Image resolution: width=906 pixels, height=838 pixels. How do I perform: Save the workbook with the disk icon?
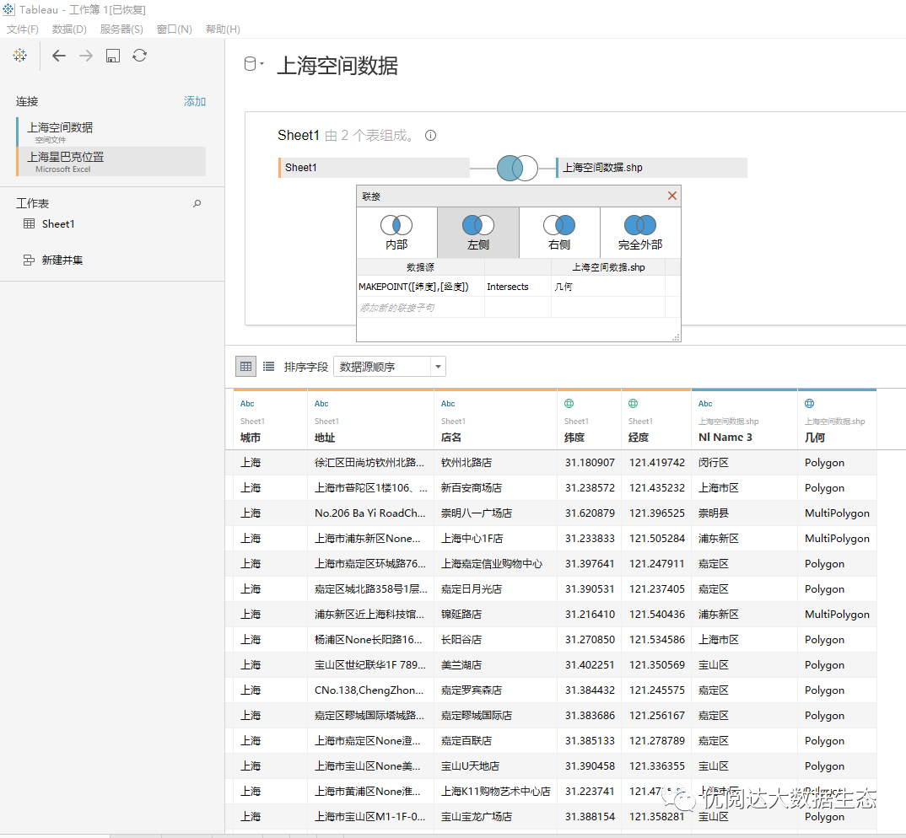coord(113,56)
